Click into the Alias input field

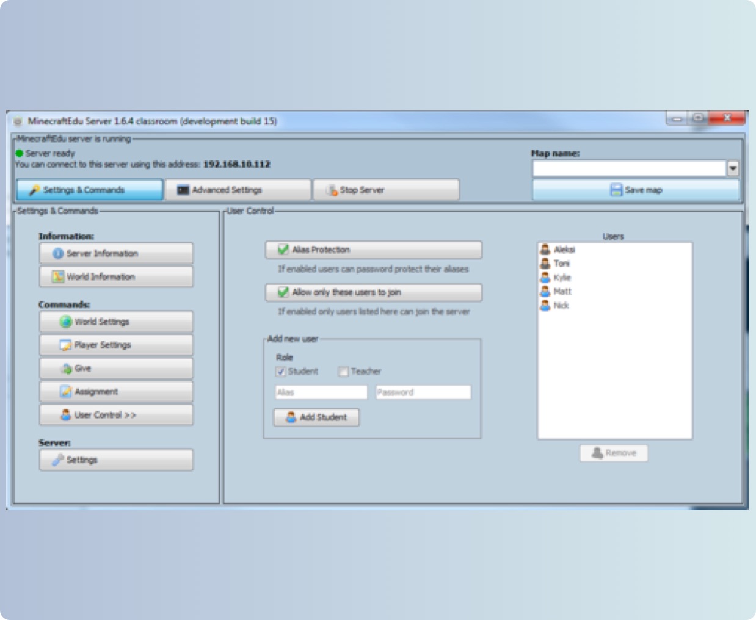pyautogui.click(x=321, y=392)
